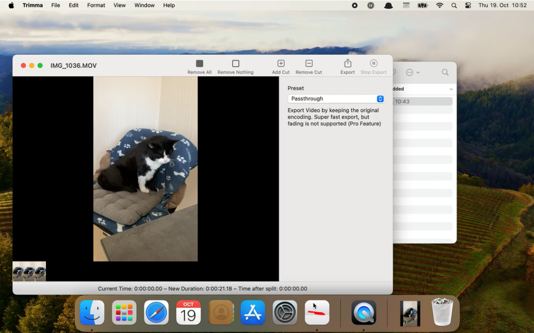Viewport: 534px width, 333px height.
Task: Add a cut with the Add Cut icon
Action: pos(281,64)
